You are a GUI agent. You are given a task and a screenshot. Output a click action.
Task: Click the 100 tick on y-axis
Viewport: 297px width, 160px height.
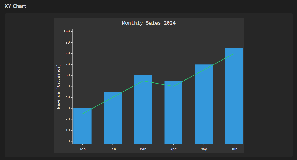67,31
